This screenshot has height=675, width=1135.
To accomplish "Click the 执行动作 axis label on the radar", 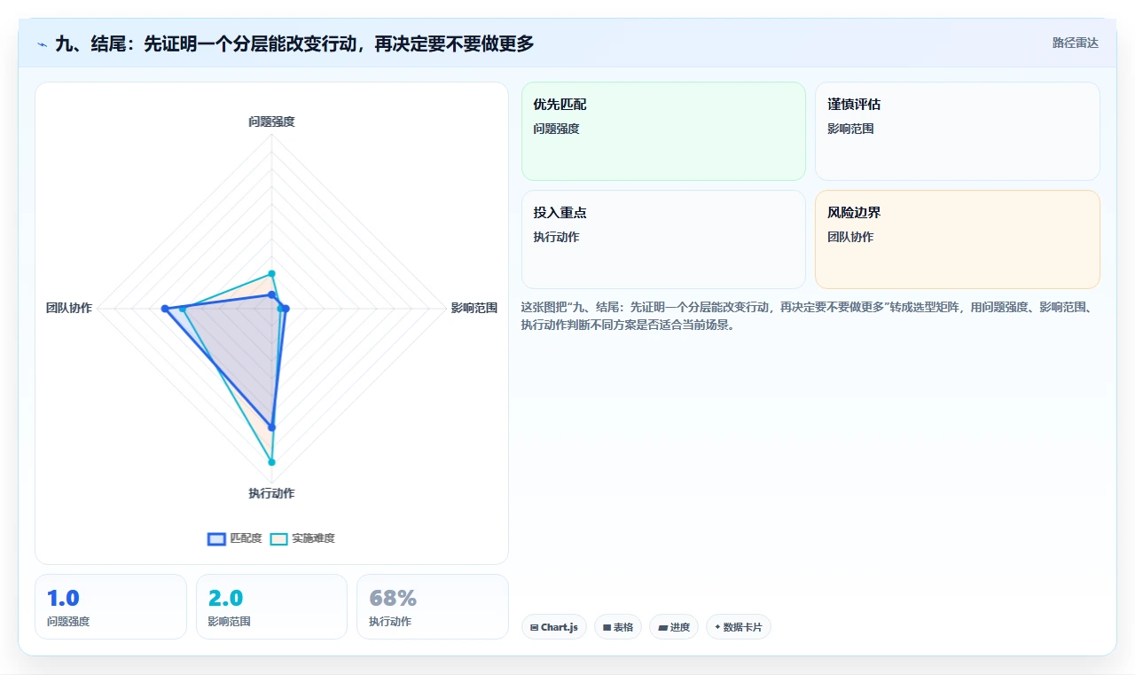I will pyautogui.click(x=271, y=493).
